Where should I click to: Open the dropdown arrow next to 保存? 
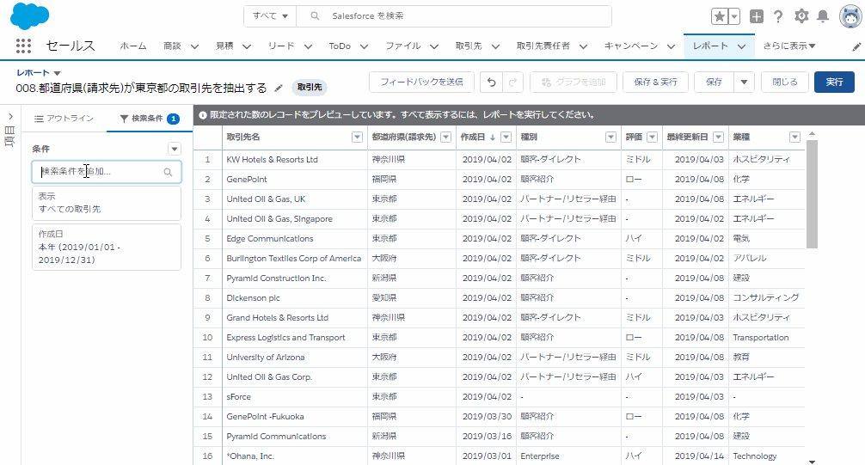pyautogui.click(x=744, y=83)
